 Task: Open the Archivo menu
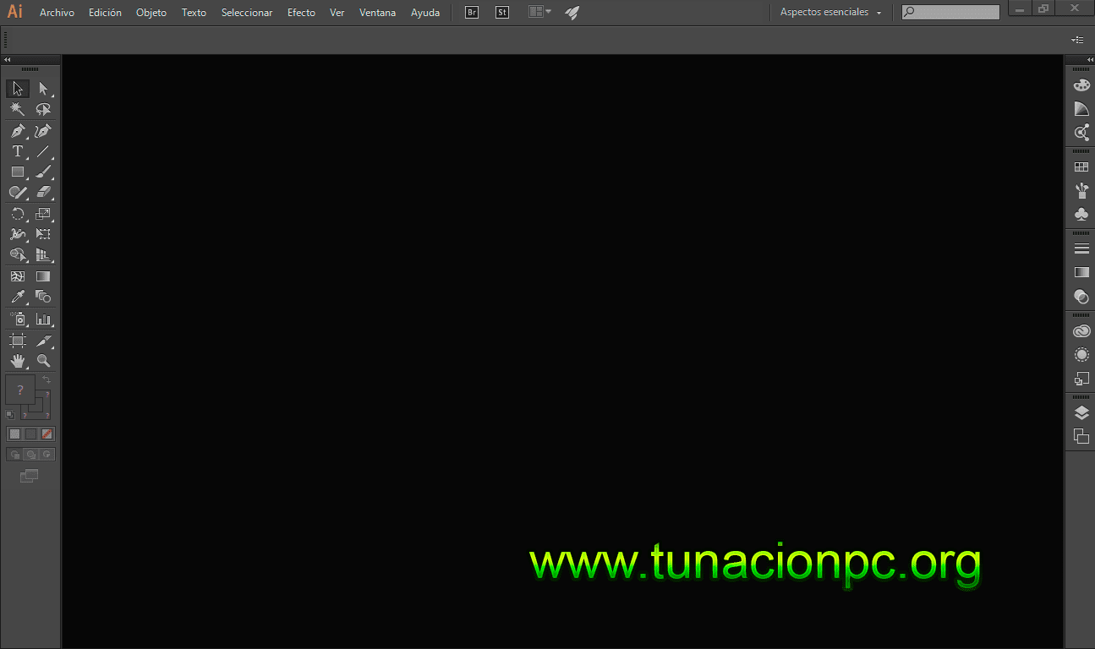57,13
